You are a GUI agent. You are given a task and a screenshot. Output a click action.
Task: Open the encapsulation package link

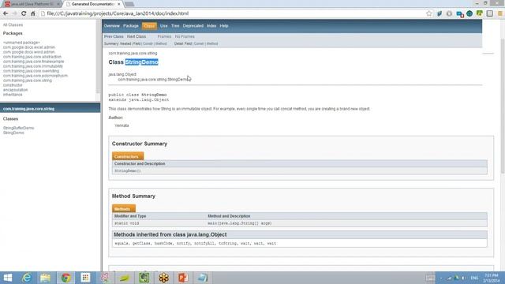(16, 90)
